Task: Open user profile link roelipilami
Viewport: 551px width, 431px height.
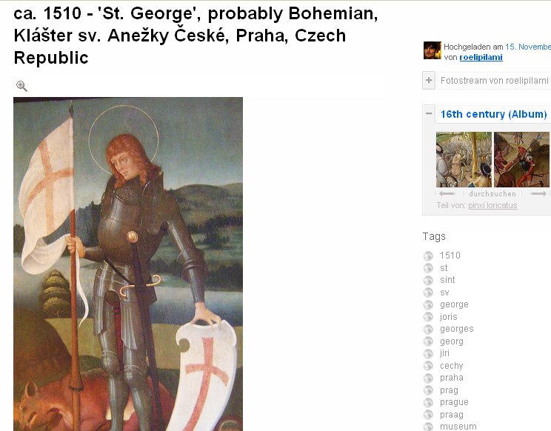Action: tap(481, 57)
